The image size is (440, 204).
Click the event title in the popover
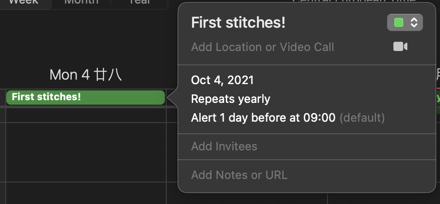pos(238,22)
